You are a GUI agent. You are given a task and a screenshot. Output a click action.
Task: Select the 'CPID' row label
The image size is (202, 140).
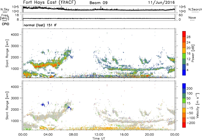(x=6, y=24)
